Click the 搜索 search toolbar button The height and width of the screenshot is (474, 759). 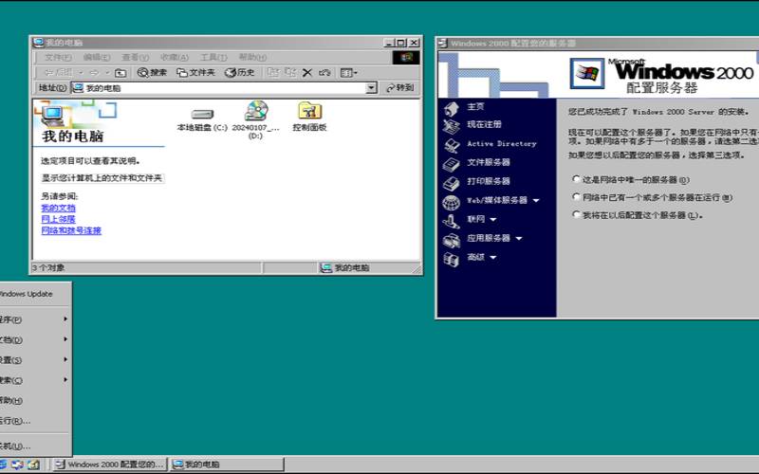[x=152, y=73]
